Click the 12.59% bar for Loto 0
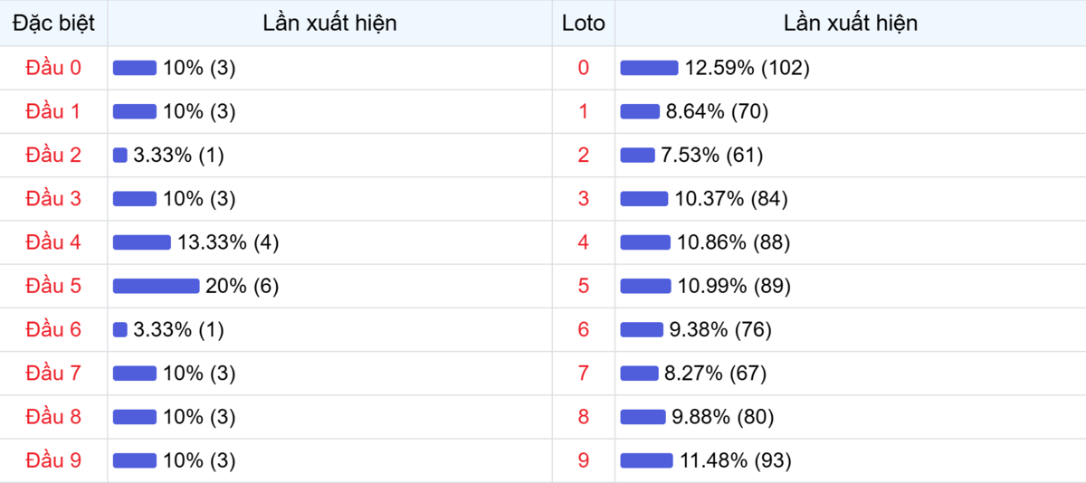Image resolution: width=1086 pixels, height=483 pixels. (x=649, y=68)
